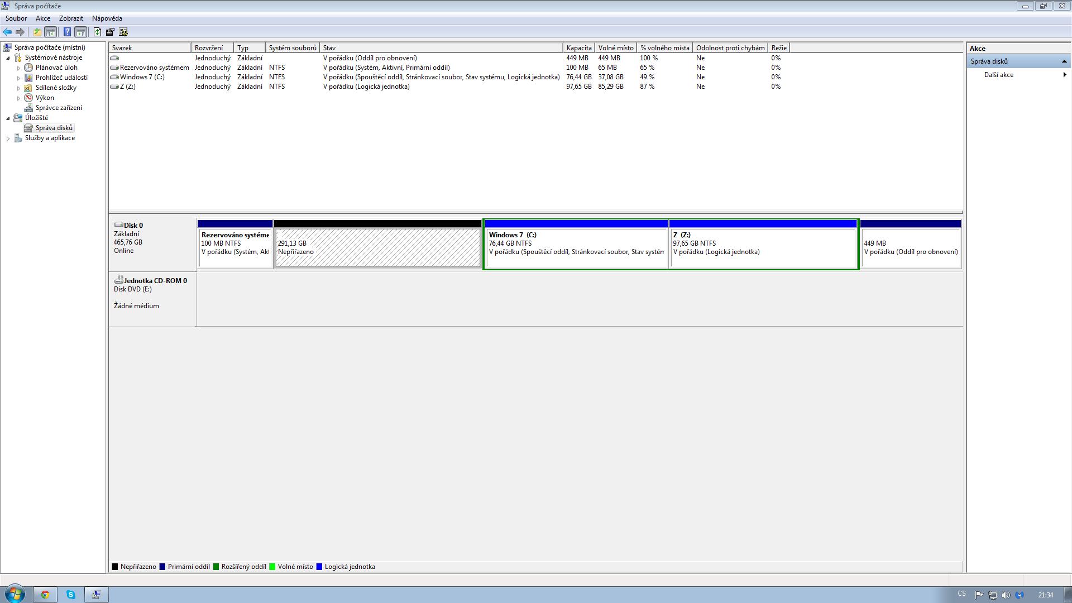Screen dimensions: 1072x603
Task: Sort by the Kapacita column header
Action: [579, 48]
